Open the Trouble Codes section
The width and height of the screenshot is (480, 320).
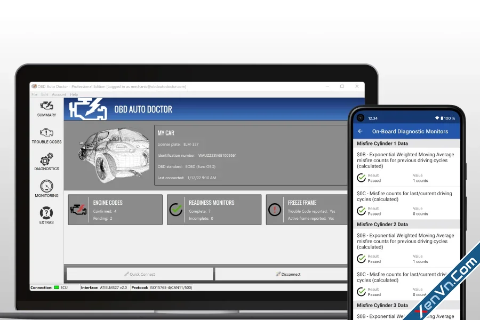[46, 136]
